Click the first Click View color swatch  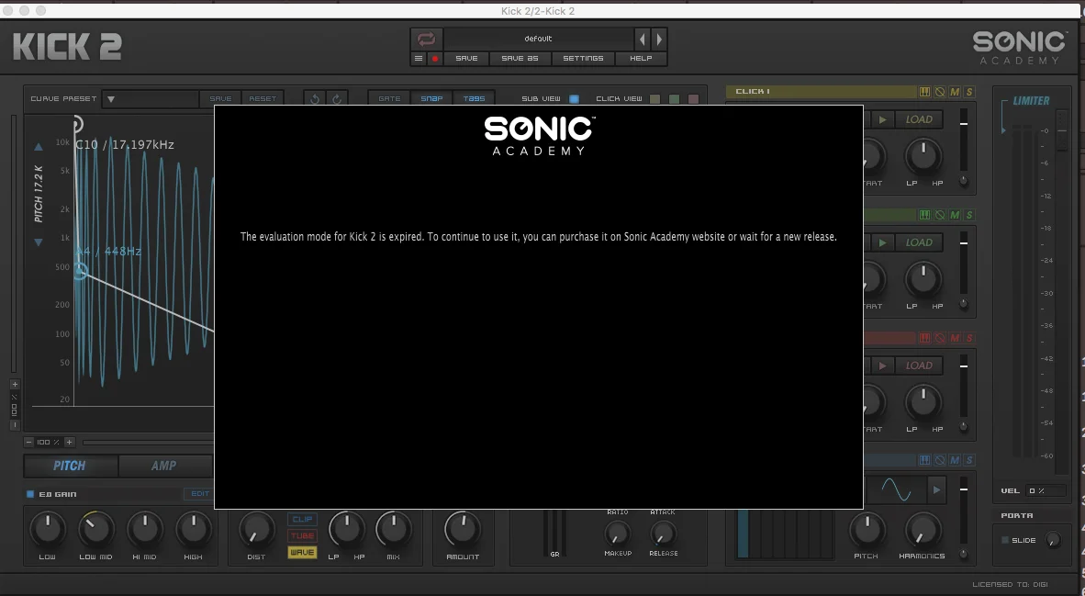654,99
